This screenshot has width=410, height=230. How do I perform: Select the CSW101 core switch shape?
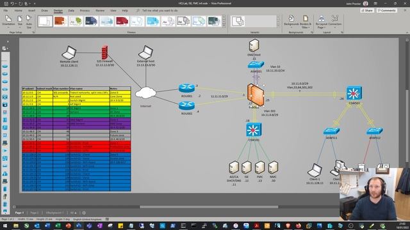pos(254,130)
